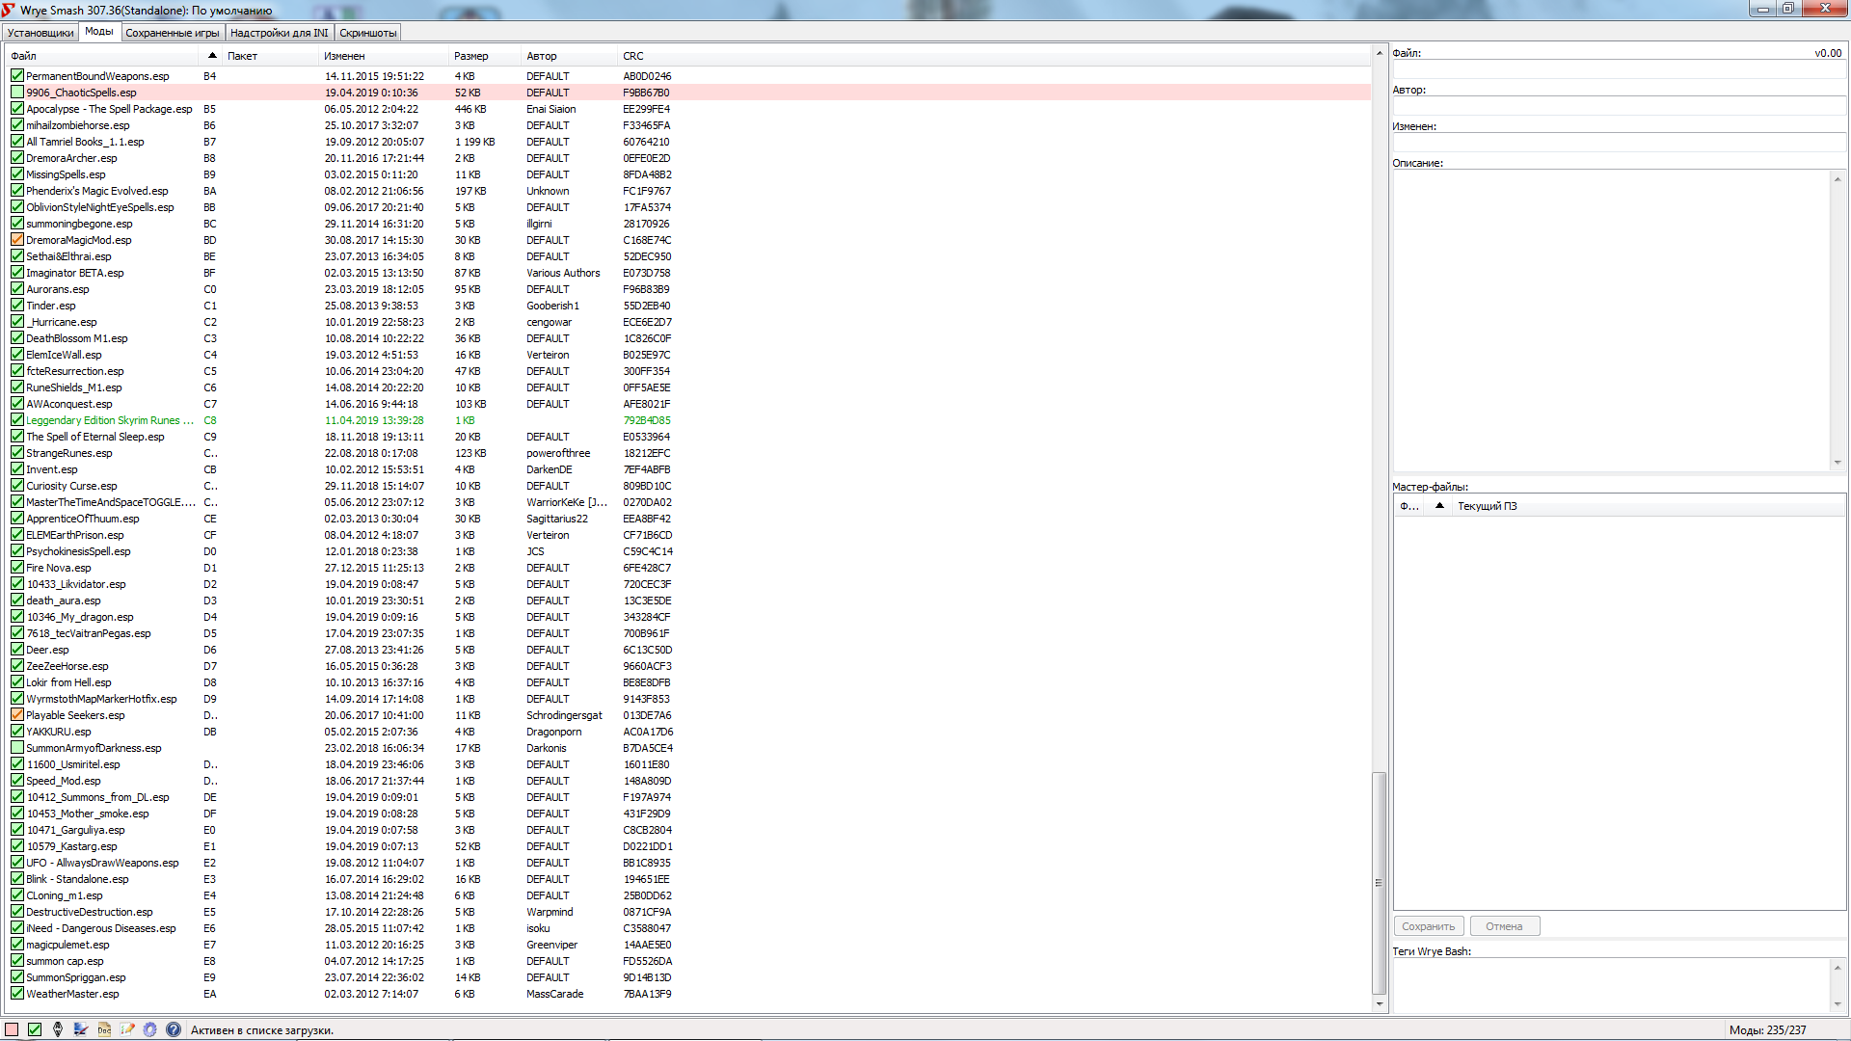1851x1041 pixels.
Task: Click the green checkmark status bar icon
Action: tap(35, 1029)
